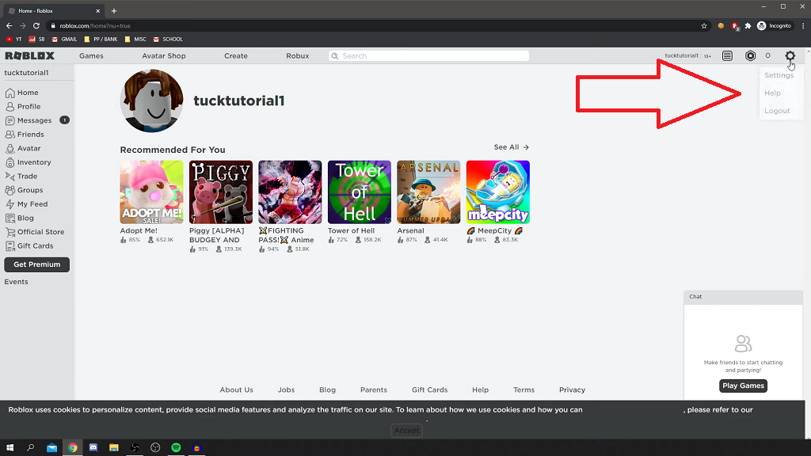
Task: Expand the Chat panel header
Action: [743, 297]
